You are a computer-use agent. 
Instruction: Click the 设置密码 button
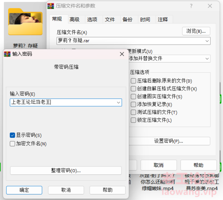click(x=169, y=141)
